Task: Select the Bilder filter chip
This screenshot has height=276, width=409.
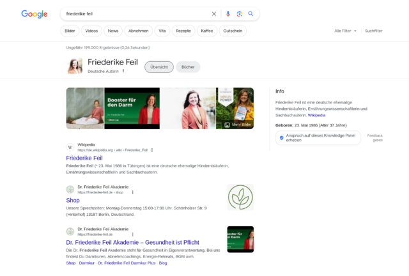Action: [x=70, y=31]
